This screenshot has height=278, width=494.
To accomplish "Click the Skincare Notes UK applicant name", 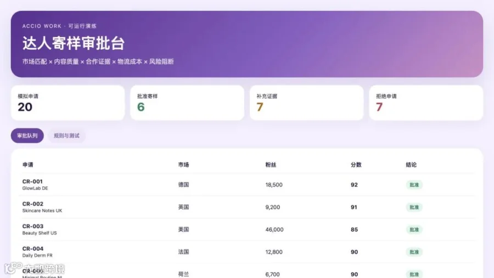I will (x=42, y=211).
